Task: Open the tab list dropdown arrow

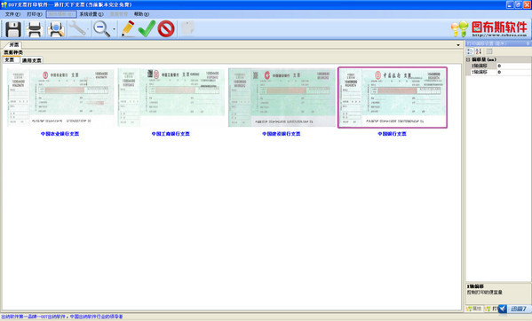Action: (458, 45)
